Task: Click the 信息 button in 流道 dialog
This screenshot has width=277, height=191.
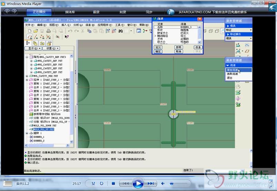Action: tap(198, 47)
